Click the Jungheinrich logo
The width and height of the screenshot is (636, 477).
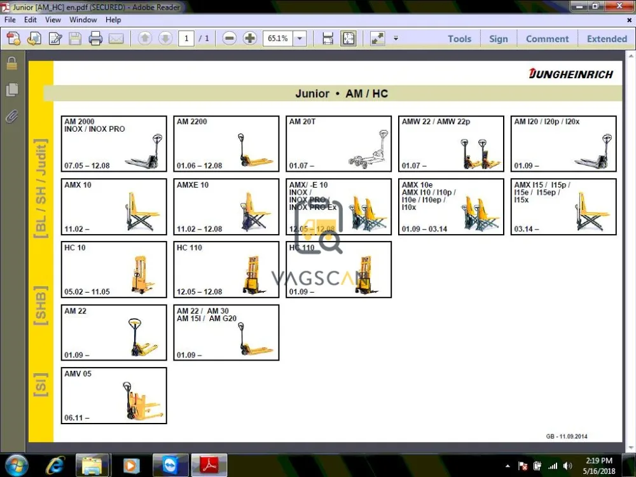coord(571,74)
